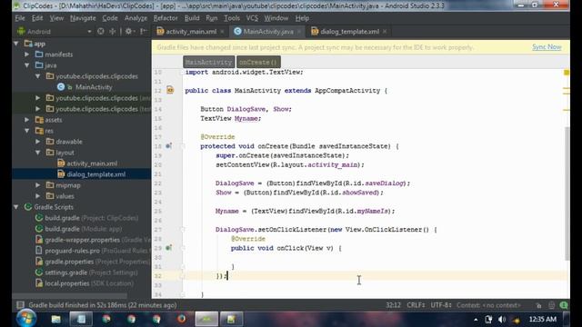Click the onCreate() breadcrumb
This screenshot has width=582, height=327.
click(x=258, y=62)
